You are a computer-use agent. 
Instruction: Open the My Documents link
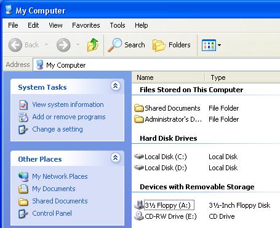pyautogui.click(x=54, y=189)
